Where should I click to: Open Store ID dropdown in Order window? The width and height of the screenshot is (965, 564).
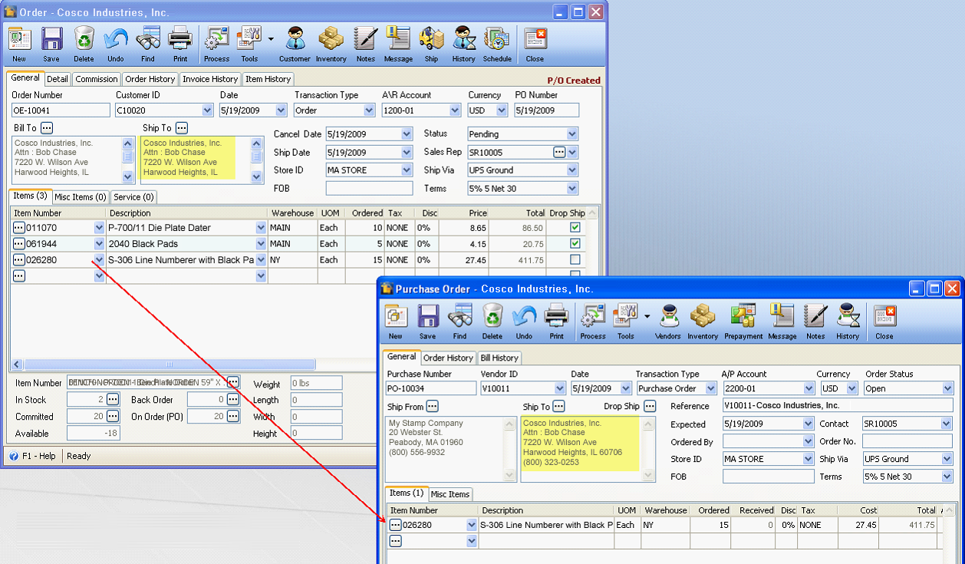coord(407,170)
